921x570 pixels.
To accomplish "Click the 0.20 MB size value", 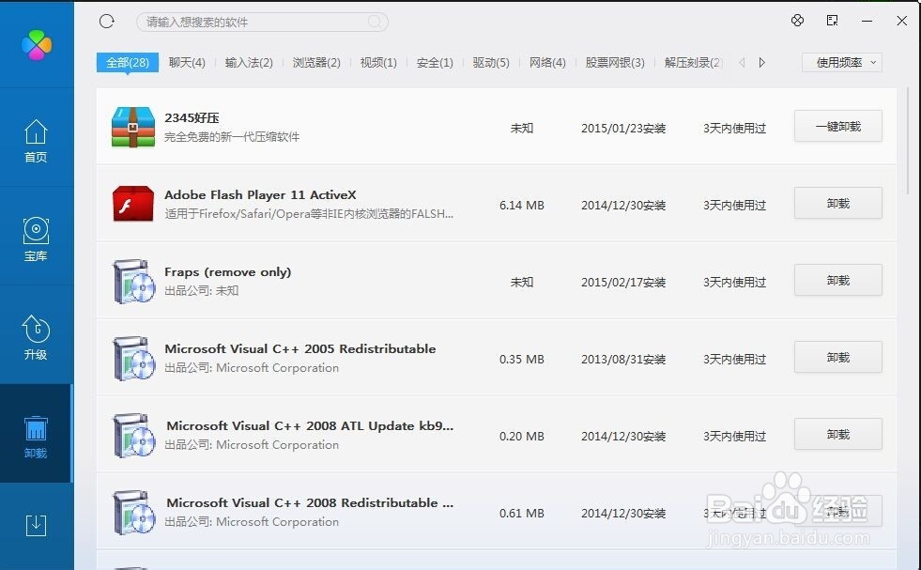I will coord(522,436).
